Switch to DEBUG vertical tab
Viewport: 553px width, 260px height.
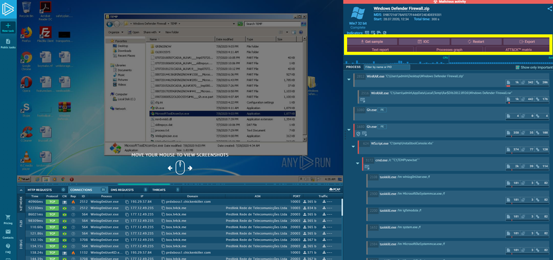coord(20,243)
